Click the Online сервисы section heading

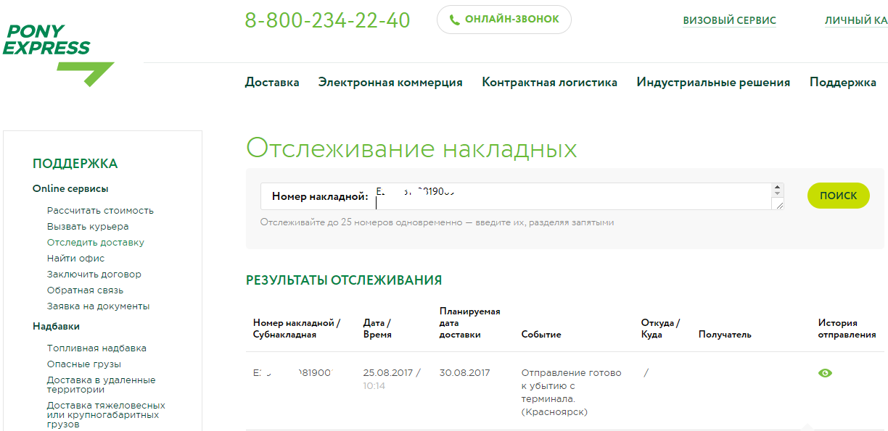point(70,188)
